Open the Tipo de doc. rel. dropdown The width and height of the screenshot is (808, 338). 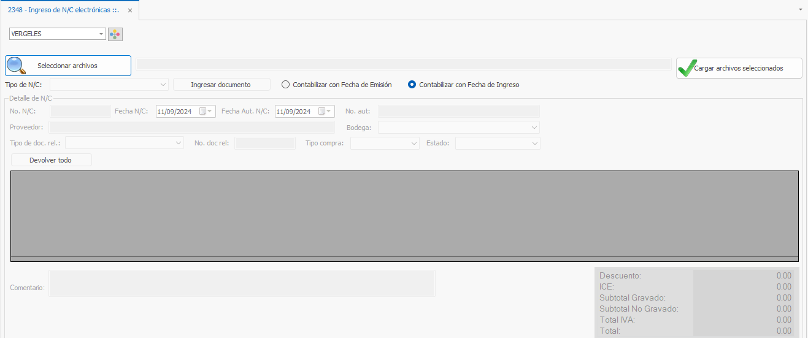click(179, 143)
